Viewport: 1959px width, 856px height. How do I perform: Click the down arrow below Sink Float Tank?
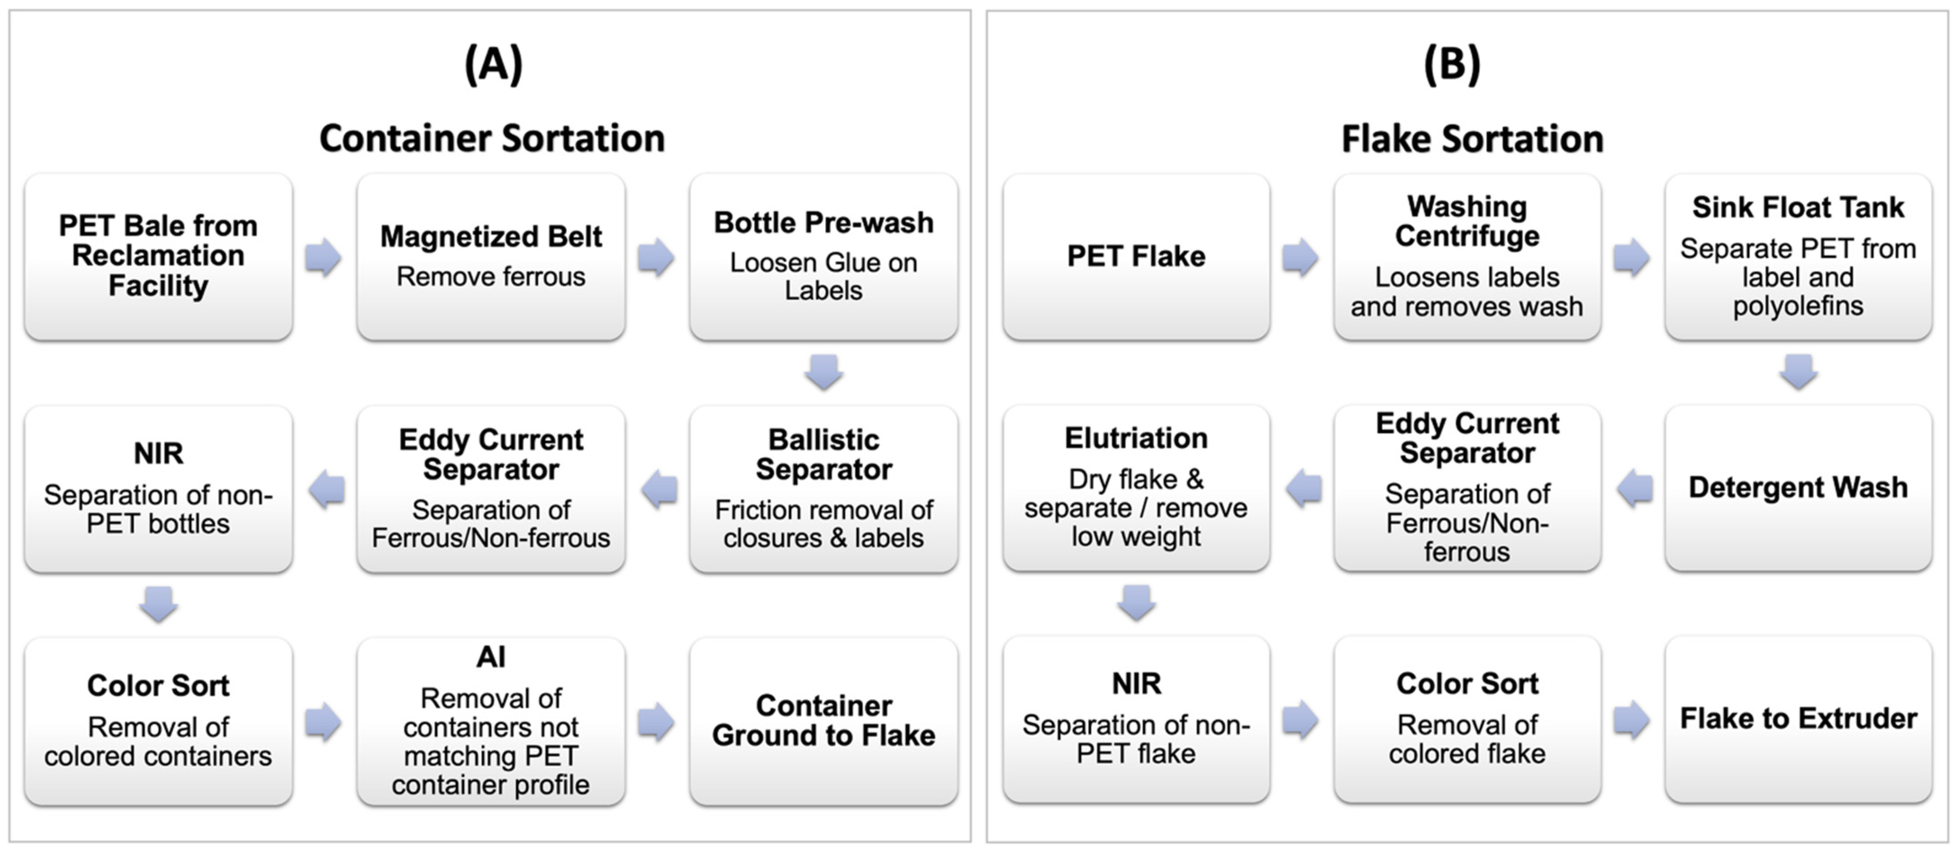click(x=1799, y=372)
